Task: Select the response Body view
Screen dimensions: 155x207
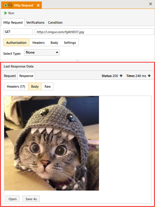Action: [x=35, y=86]
